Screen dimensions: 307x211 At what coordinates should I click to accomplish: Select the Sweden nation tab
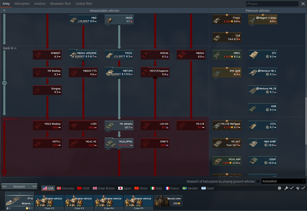tap(190, 188)
